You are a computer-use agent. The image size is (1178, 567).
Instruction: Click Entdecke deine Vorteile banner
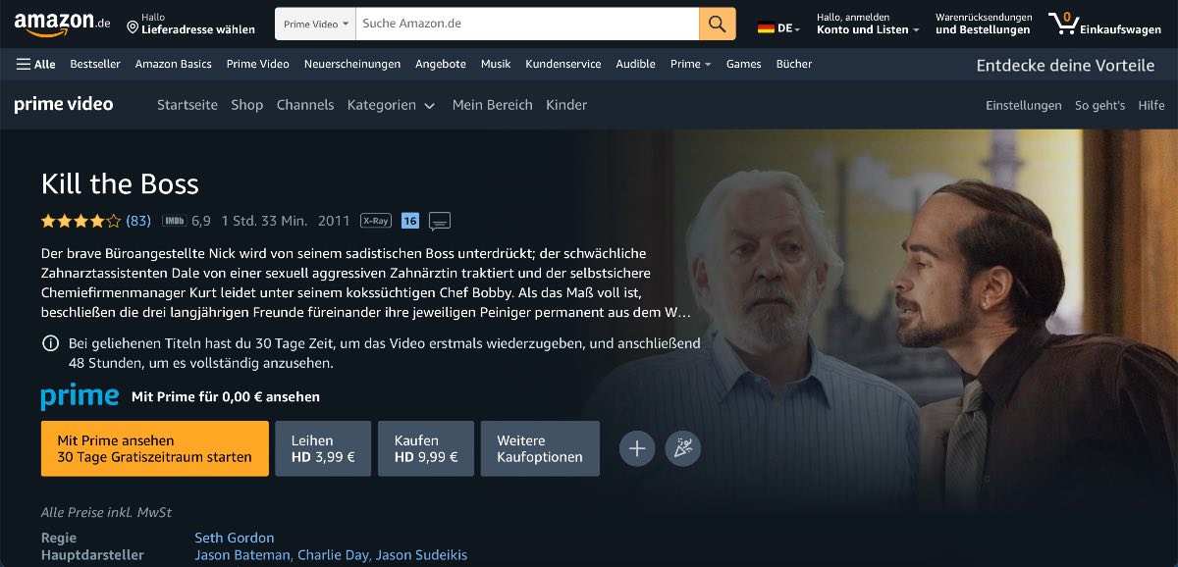[1065, 66]
